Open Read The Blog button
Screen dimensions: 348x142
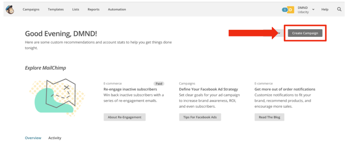[269, 117]
